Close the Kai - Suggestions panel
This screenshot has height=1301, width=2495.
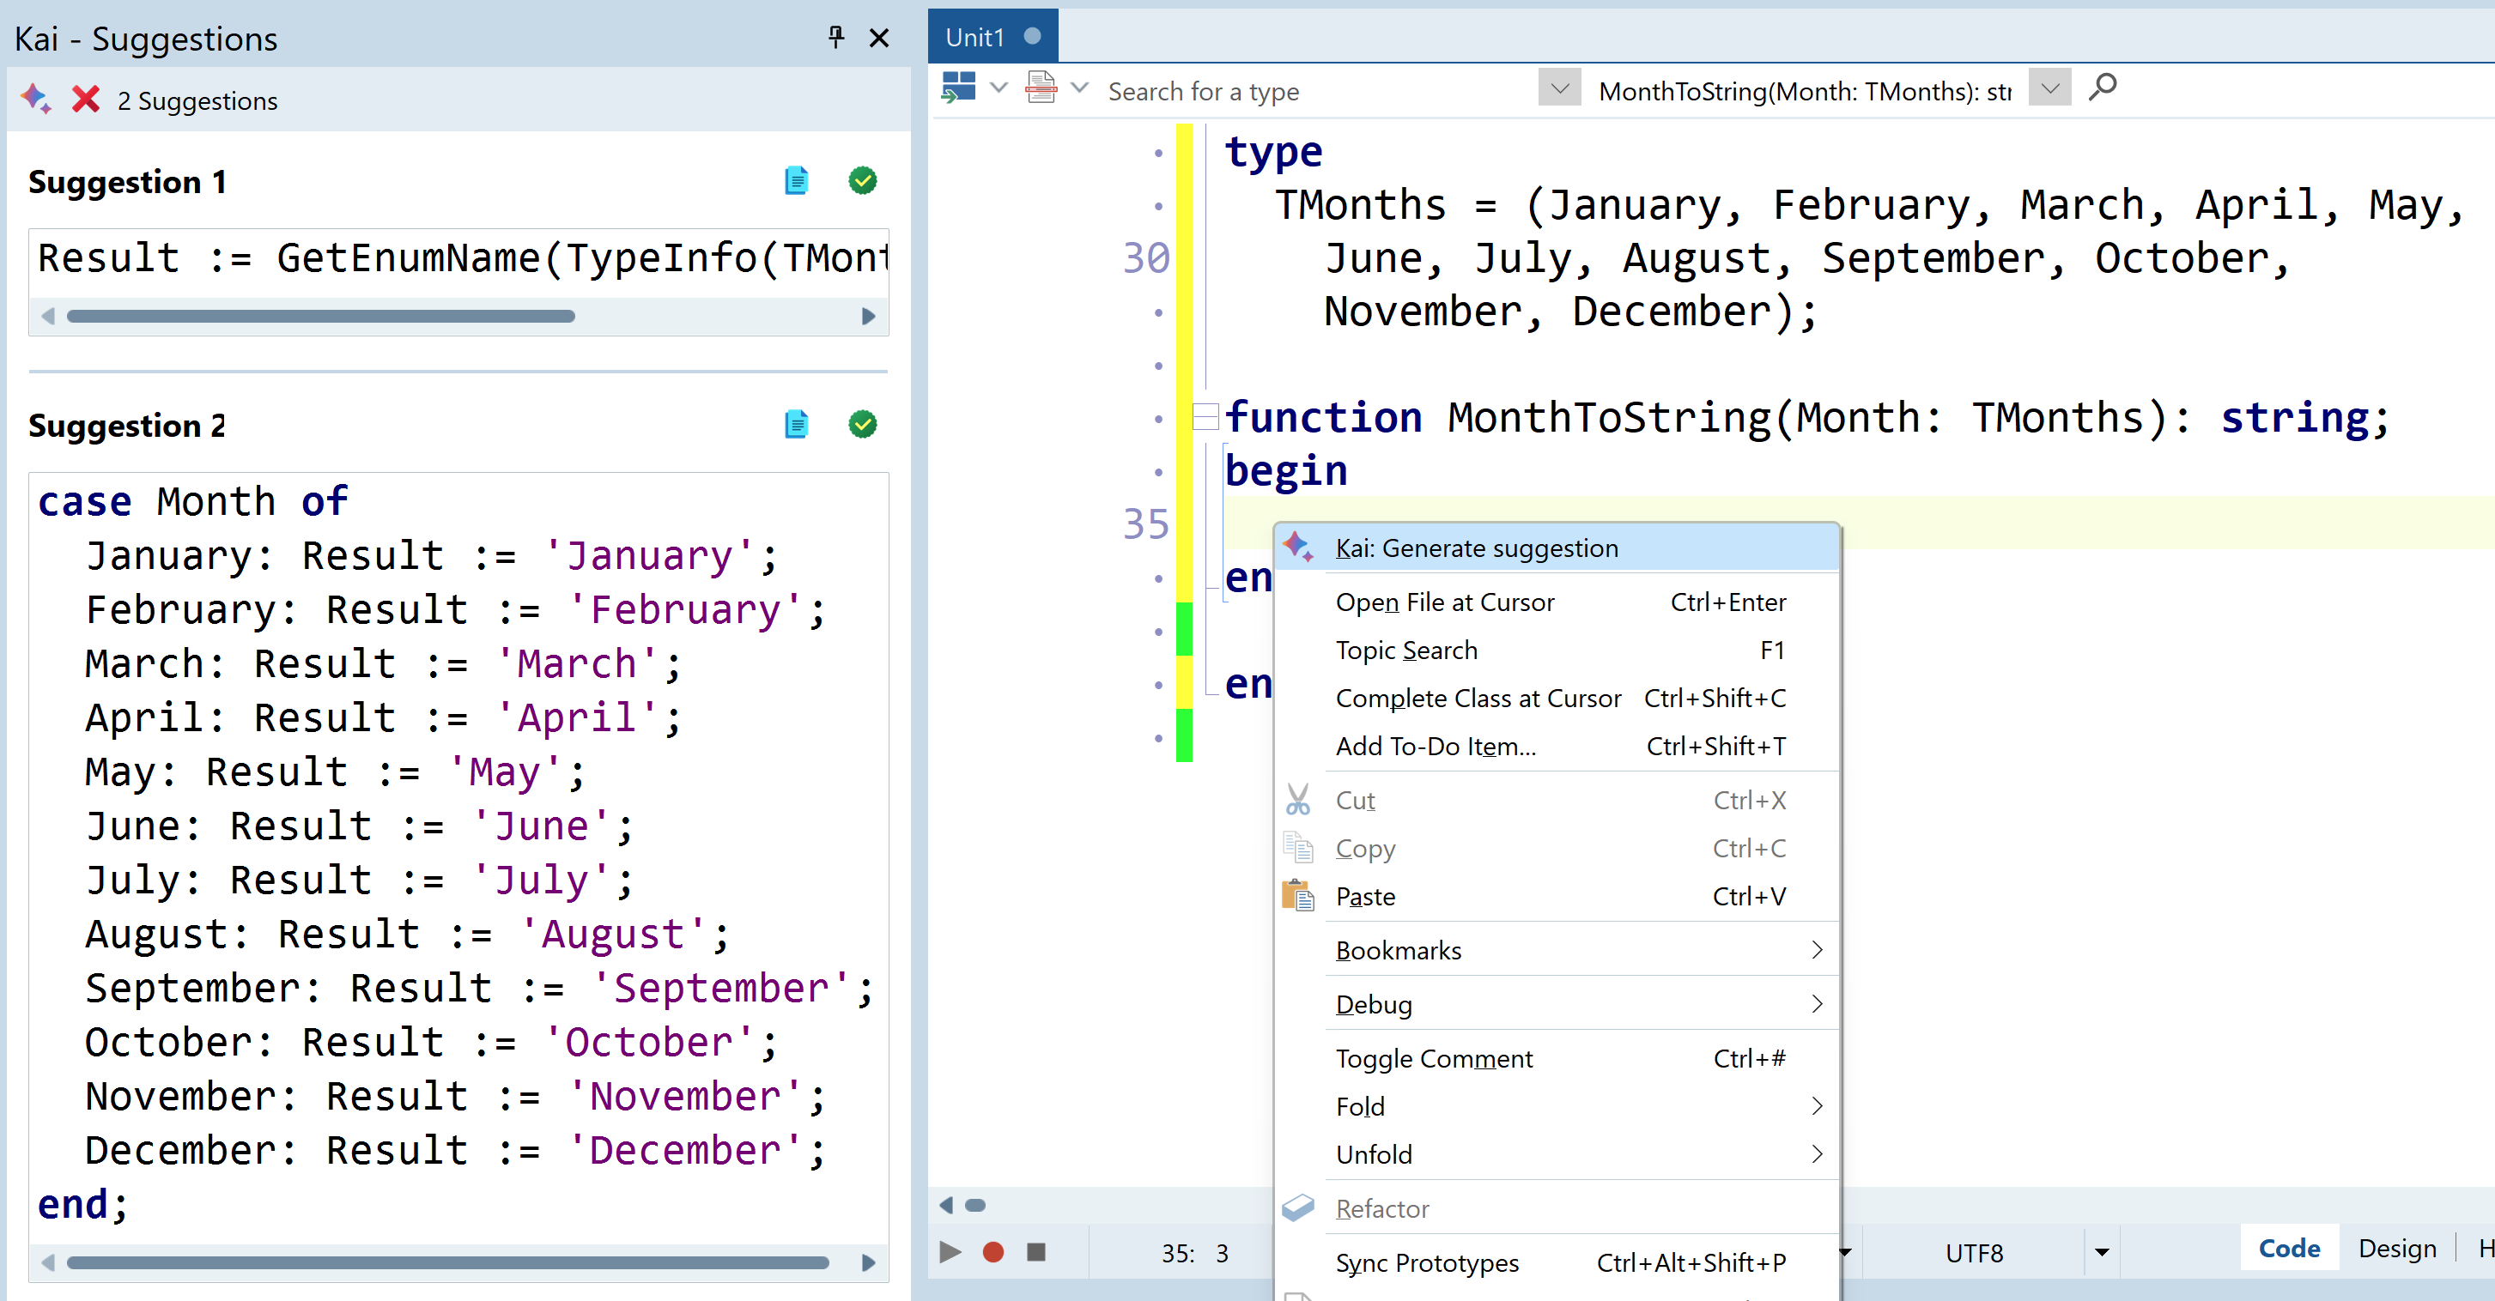pos(879,38)
